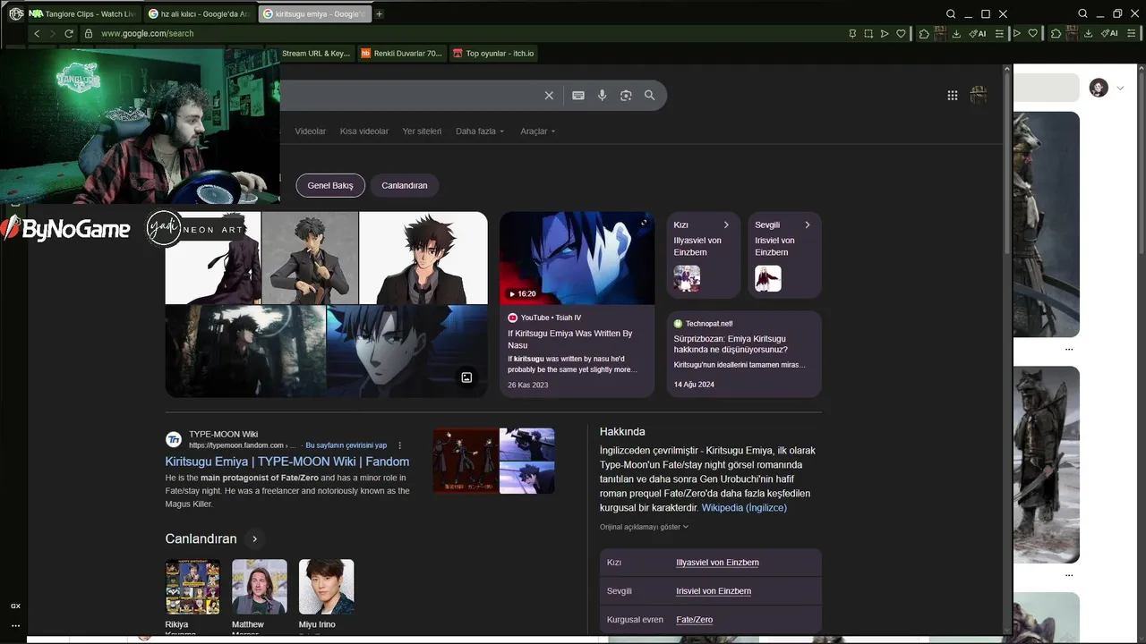Viewport: 1146px width, 644px height.
Task: Open the image gallery icon on the image collage
Action: [x=466, y=377]
